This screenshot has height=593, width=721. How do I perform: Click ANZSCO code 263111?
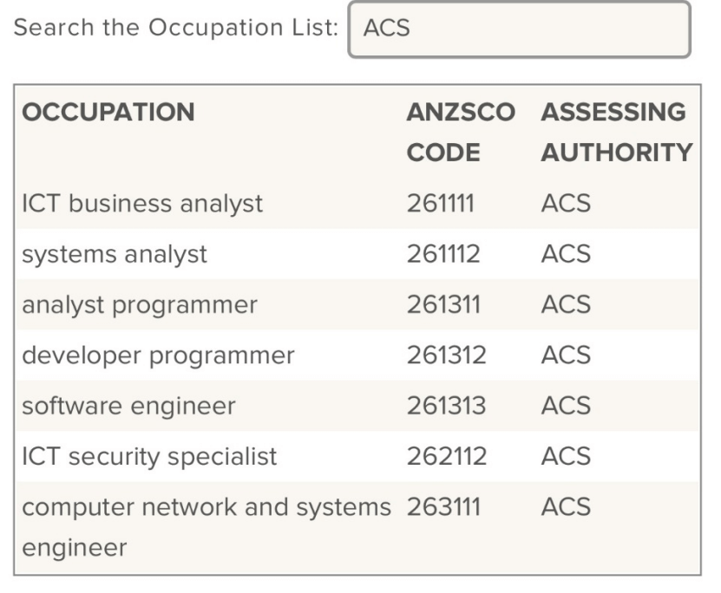click(x=443, y=506)
